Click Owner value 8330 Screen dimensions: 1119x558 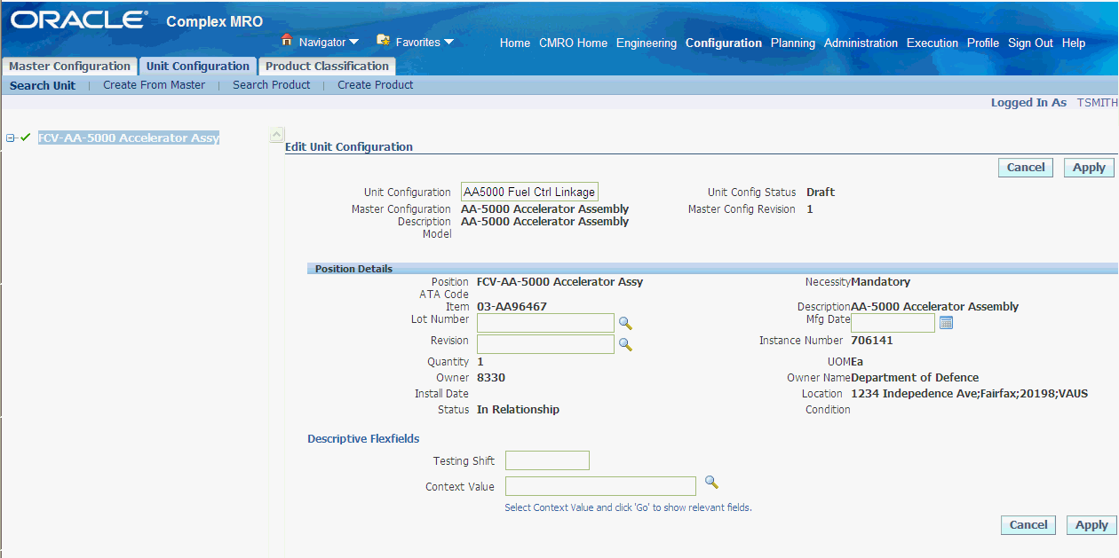pos(491,378)
